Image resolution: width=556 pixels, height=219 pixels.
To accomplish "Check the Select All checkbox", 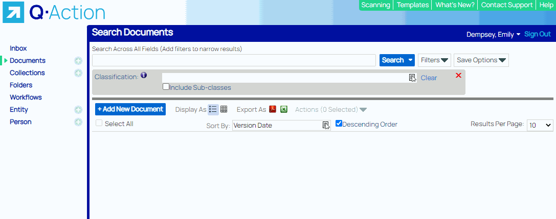I will coord(99,124).
